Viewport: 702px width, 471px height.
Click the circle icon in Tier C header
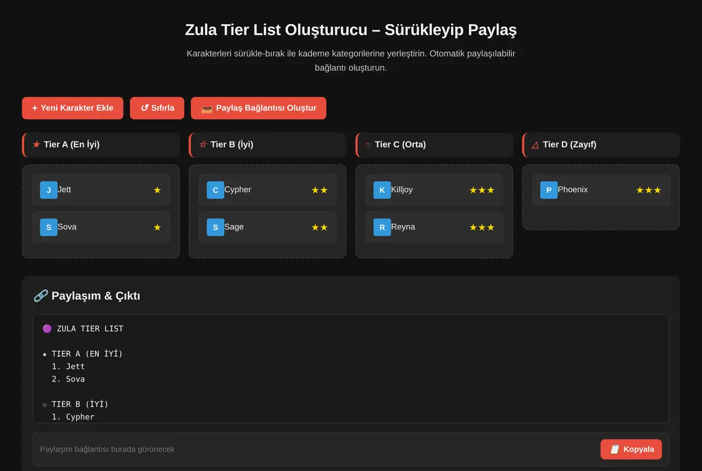[x=368, y=144]
